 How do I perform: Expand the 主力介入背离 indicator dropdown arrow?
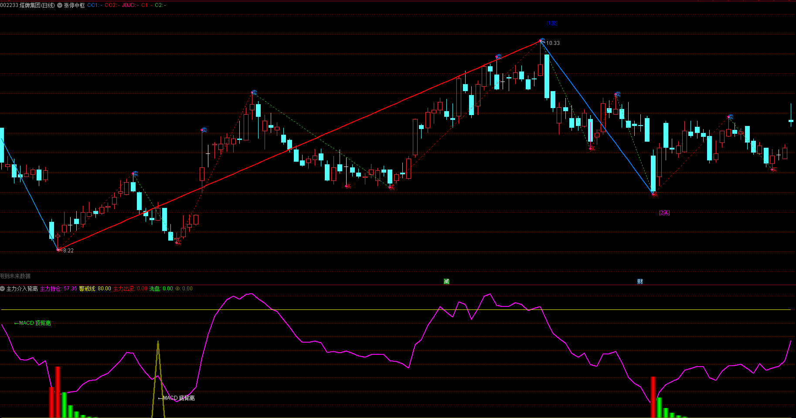pyautogui.click(x=3, y=289)
